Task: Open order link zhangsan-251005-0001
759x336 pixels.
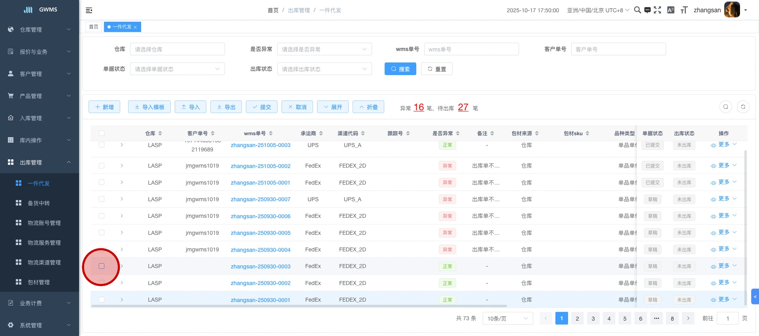Action: point(260,183)
